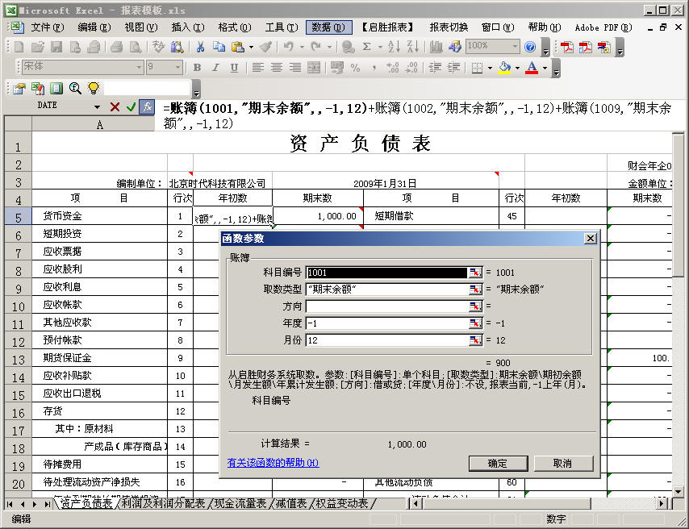Viewport: 689px width, 529px height.
Task: Collapse dialog via 科目编号 range selector icon
Action: coord(474,273)
